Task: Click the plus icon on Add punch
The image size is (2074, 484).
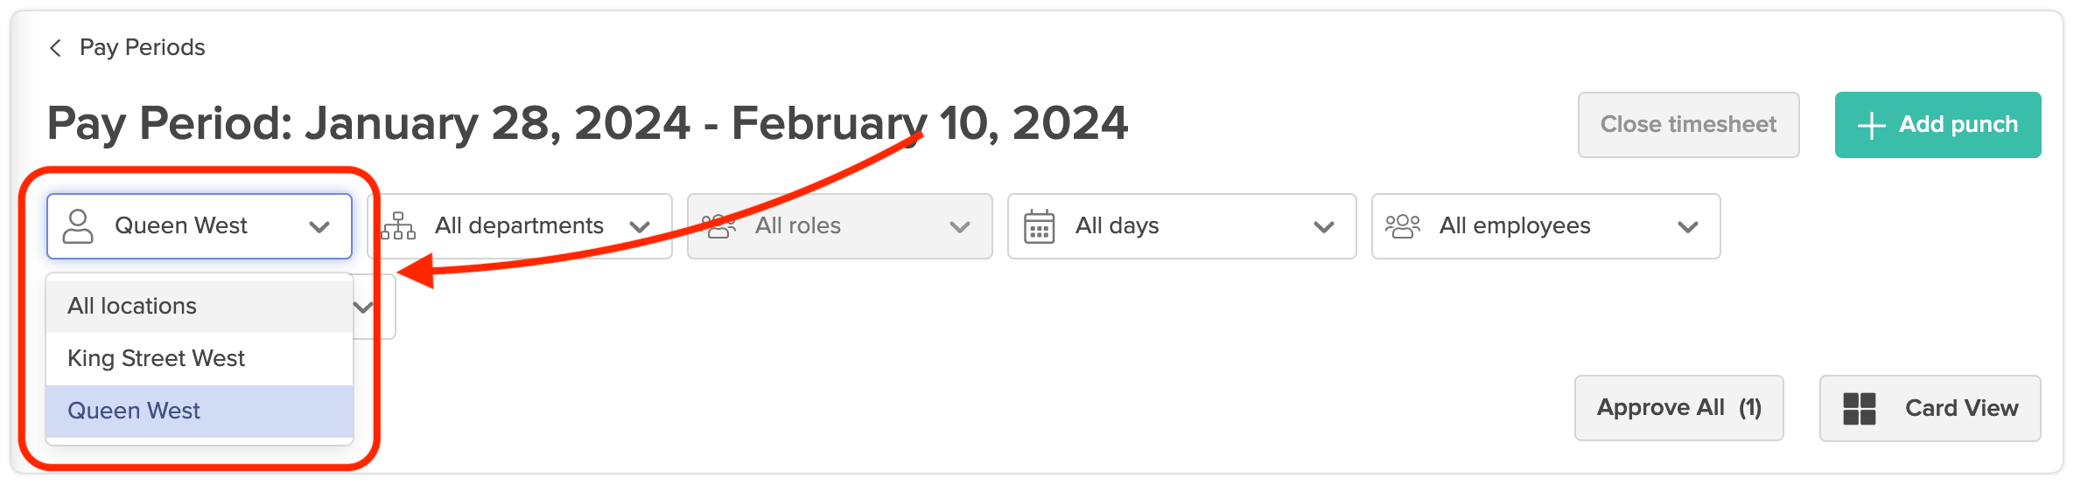Action: 1871,126
